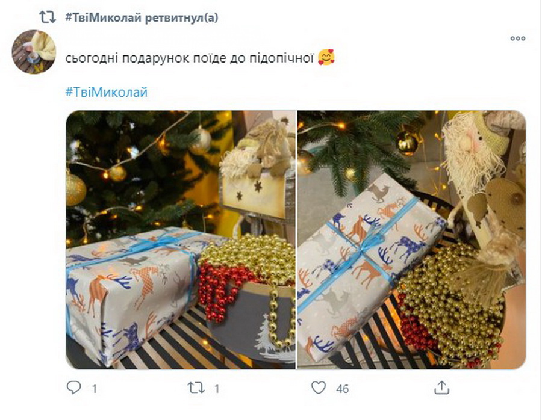Open the left photo of the wrapped gift
The height and width of the screenshot is (420, 542).
click(x=181, y=239)
